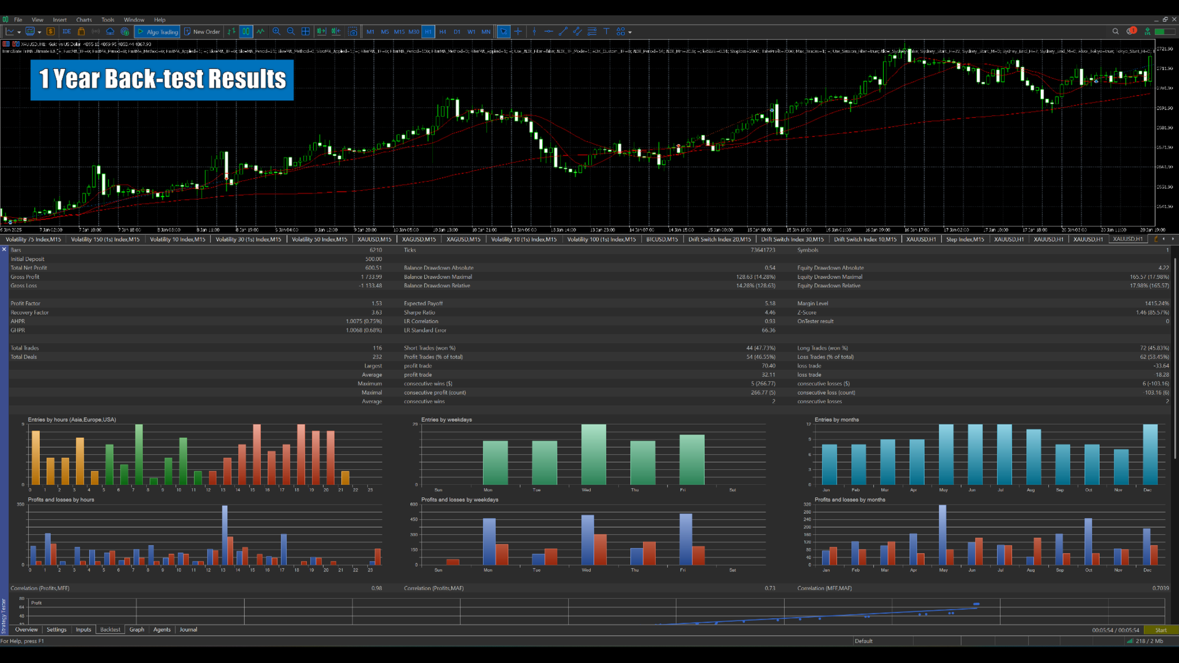The image size is (1179, 663).
Task: Expand the templates dropdown arrow
Action: pos(39,32)
